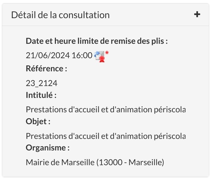213x183 pixels.
Task: Click the Référence label
Action: pos(46,68)
